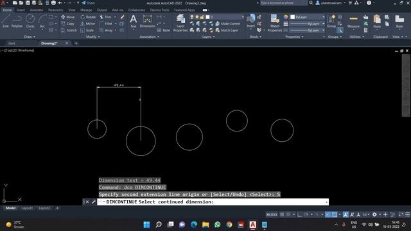Click the Match Layer button

227,30
